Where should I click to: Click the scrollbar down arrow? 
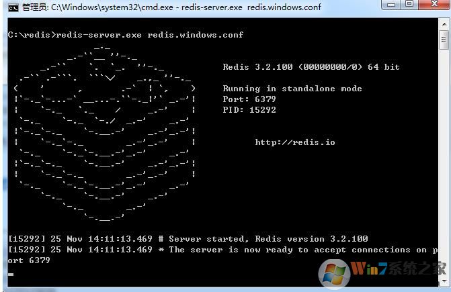coord(444,281)
